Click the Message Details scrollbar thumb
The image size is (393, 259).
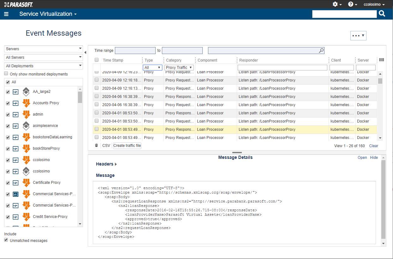pyautogui.click(x=384, y=199)
